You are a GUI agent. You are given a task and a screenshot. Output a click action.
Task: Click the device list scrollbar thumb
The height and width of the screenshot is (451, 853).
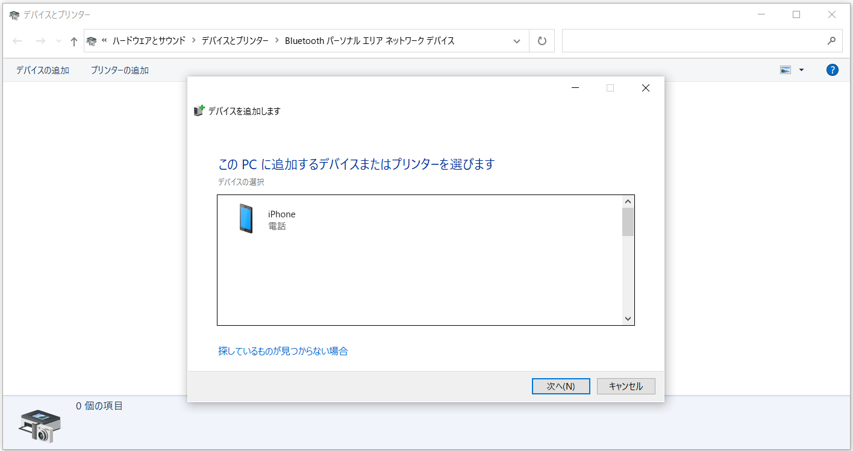coord(628,222)
